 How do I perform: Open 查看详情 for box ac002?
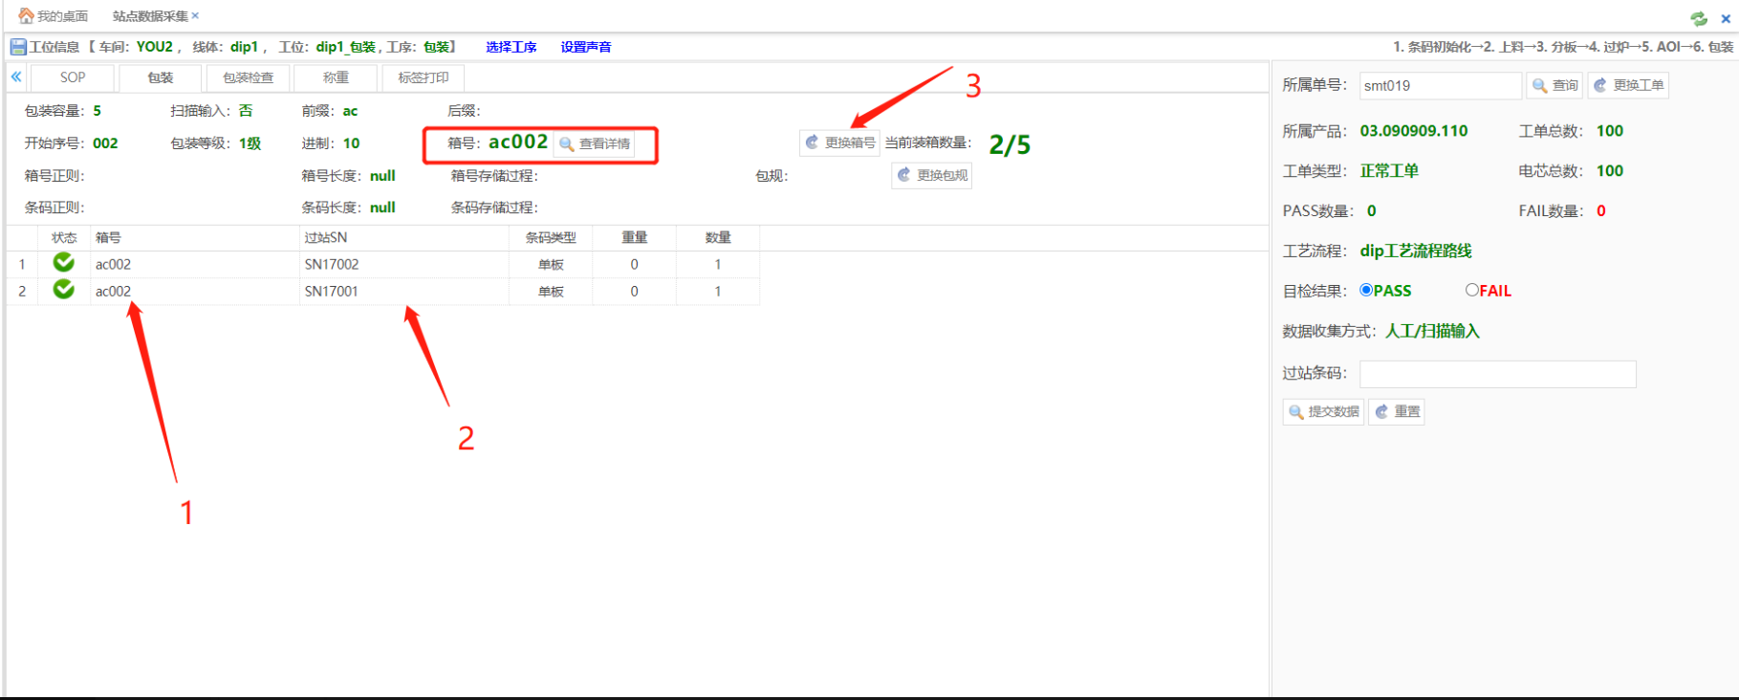coord(595,143)
